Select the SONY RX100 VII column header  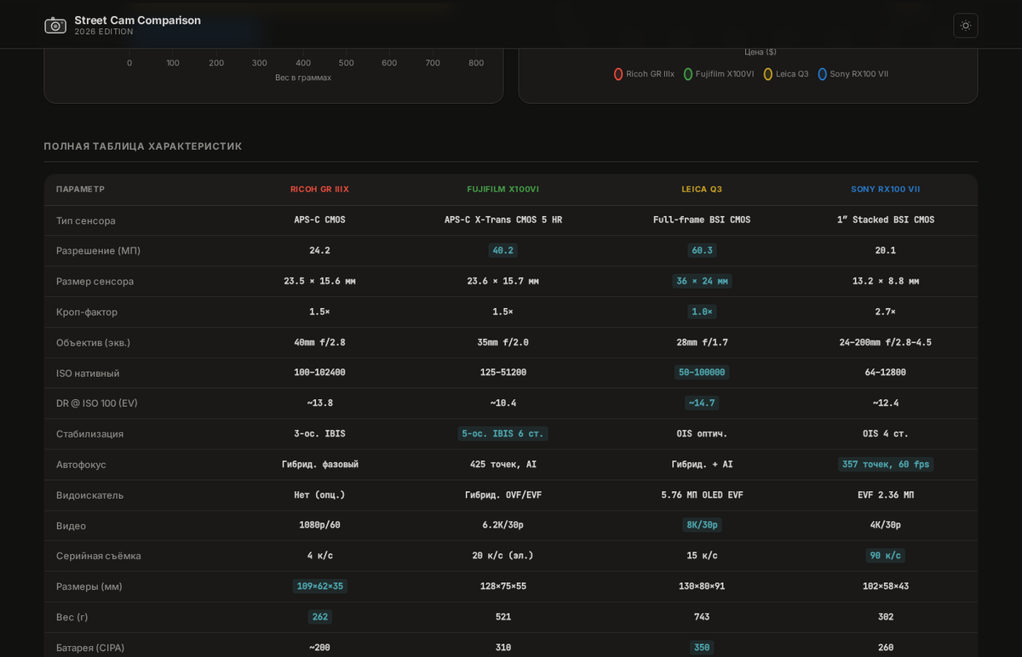coord(886,189)
